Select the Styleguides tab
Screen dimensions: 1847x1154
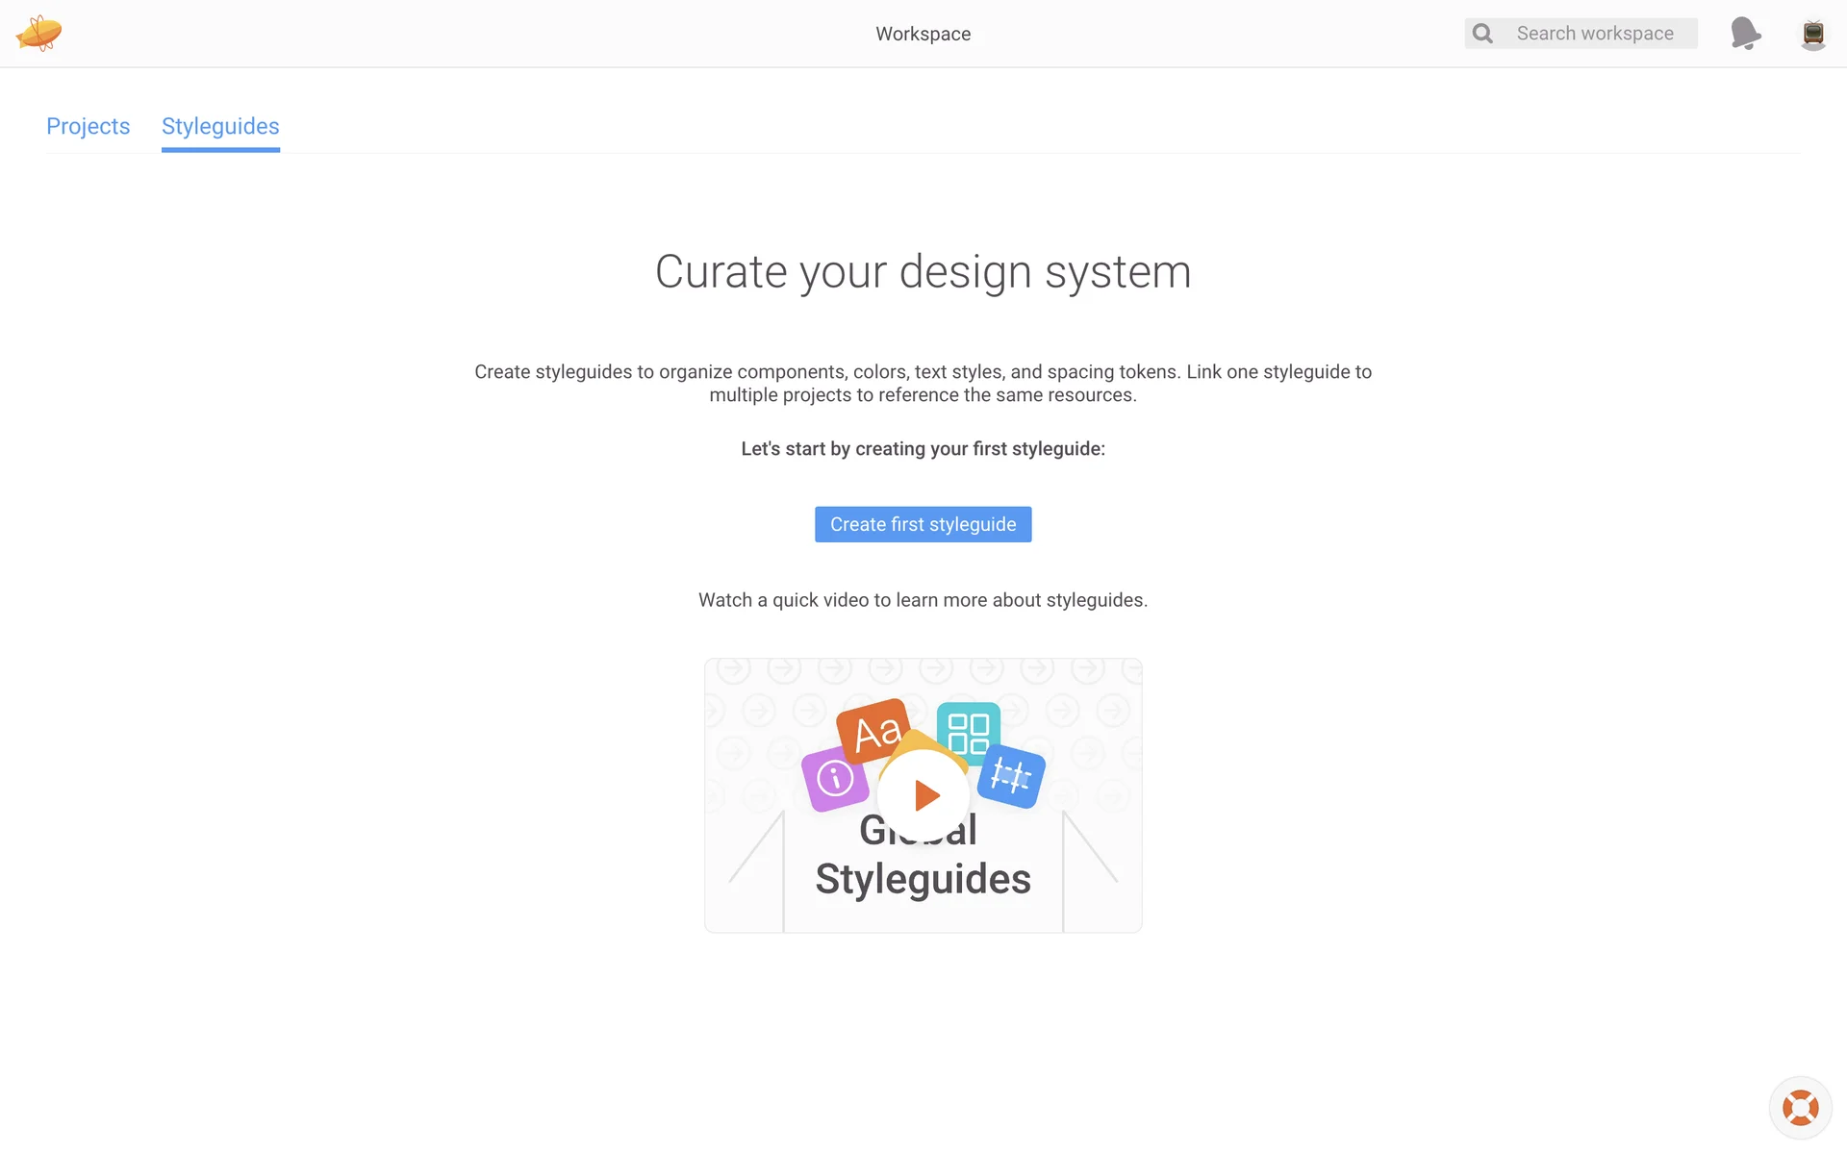click(220, 126)
